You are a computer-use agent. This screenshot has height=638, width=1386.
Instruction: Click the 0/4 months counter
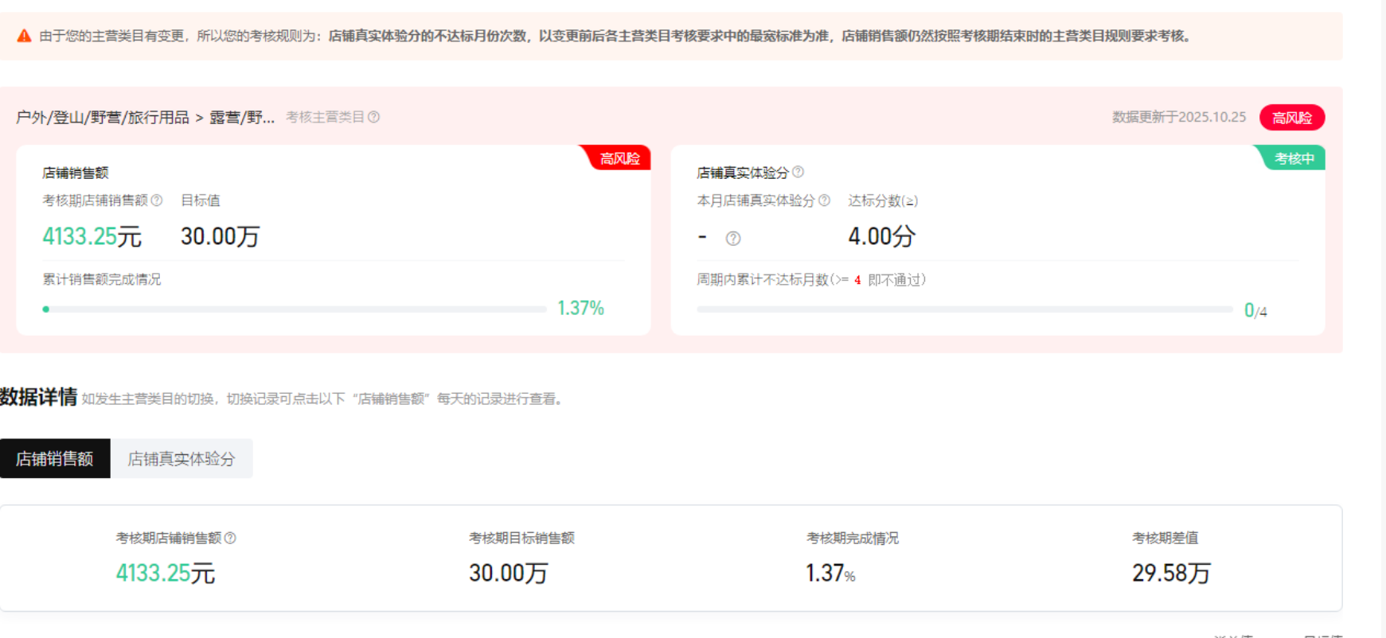click(x=1255, y=311)
